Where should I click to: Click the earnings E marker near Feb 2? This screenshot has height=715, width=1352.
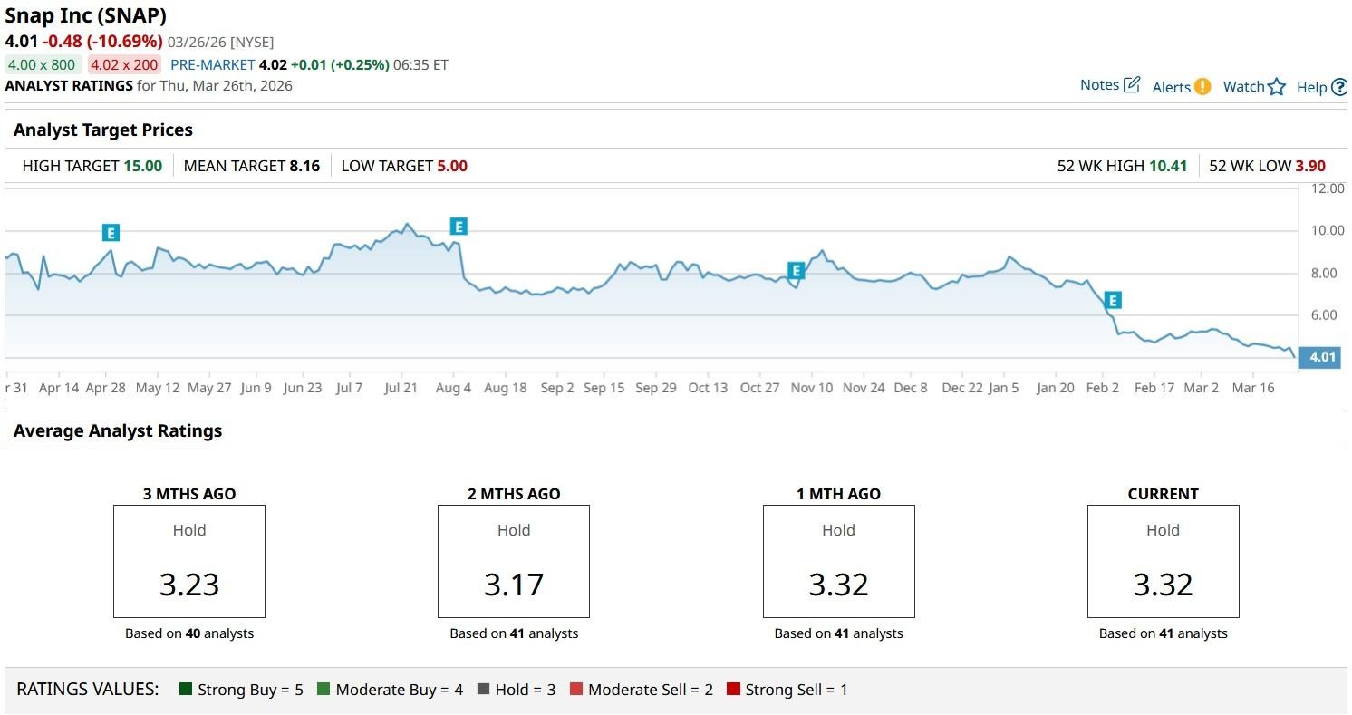click(x=1114, y=300)
